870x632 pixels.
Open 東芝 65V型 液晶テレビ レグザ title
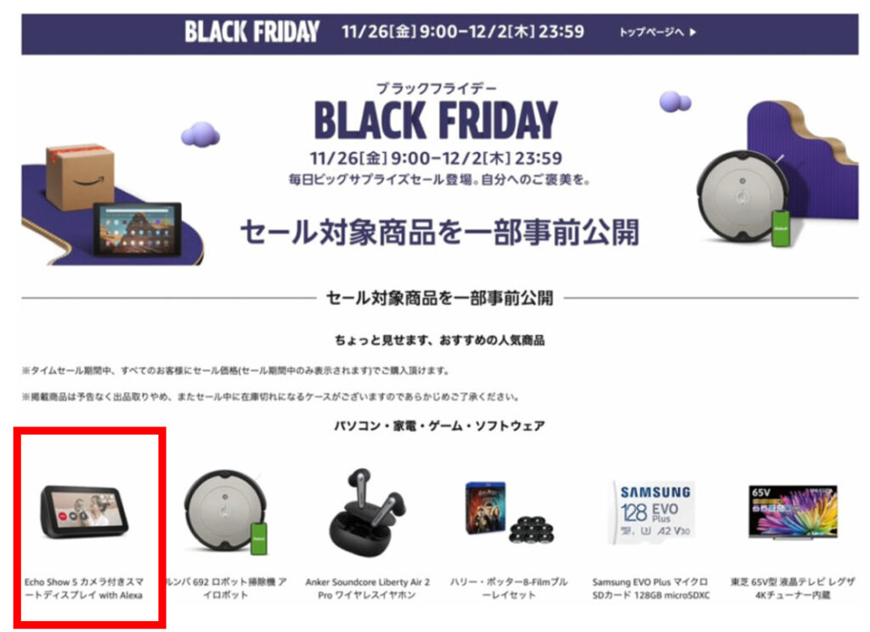(x=793, y=589)
